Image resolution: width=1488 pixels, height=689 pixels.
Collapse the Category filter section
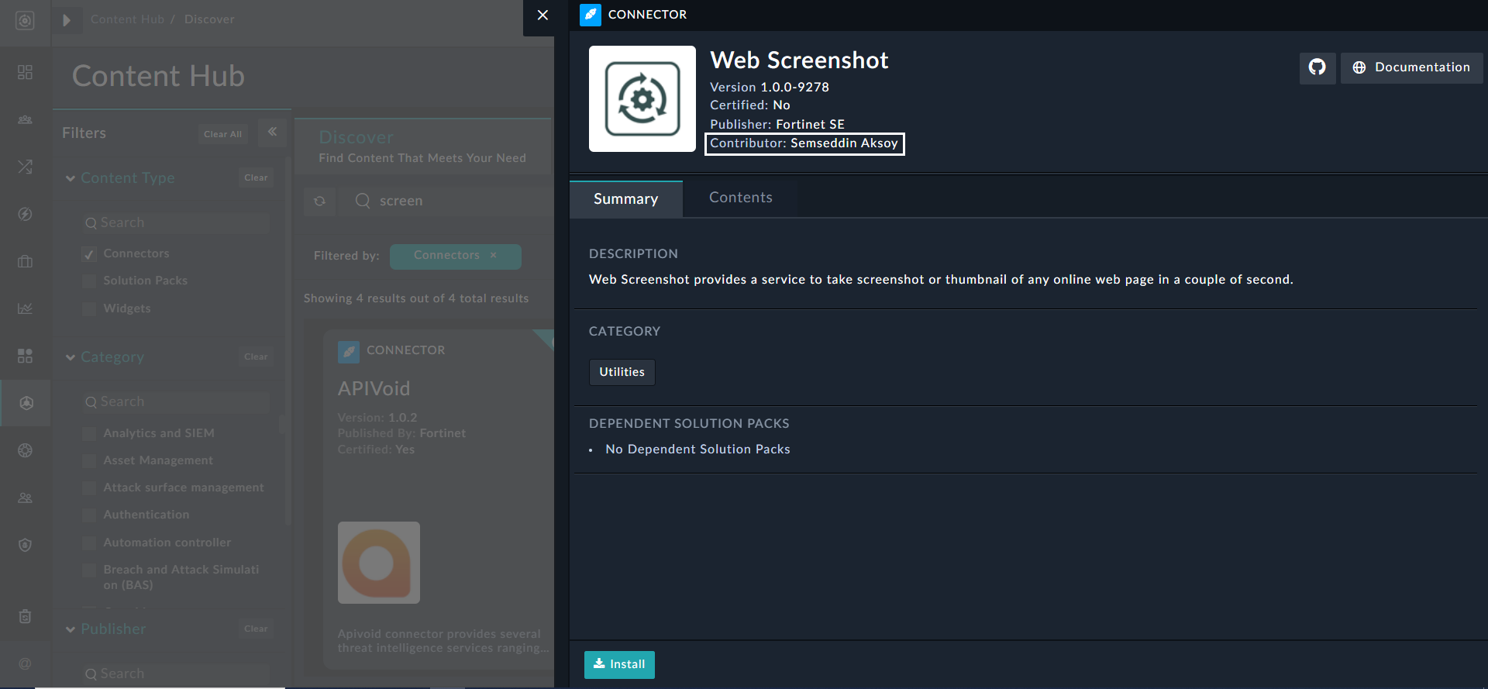coord(71,357)
